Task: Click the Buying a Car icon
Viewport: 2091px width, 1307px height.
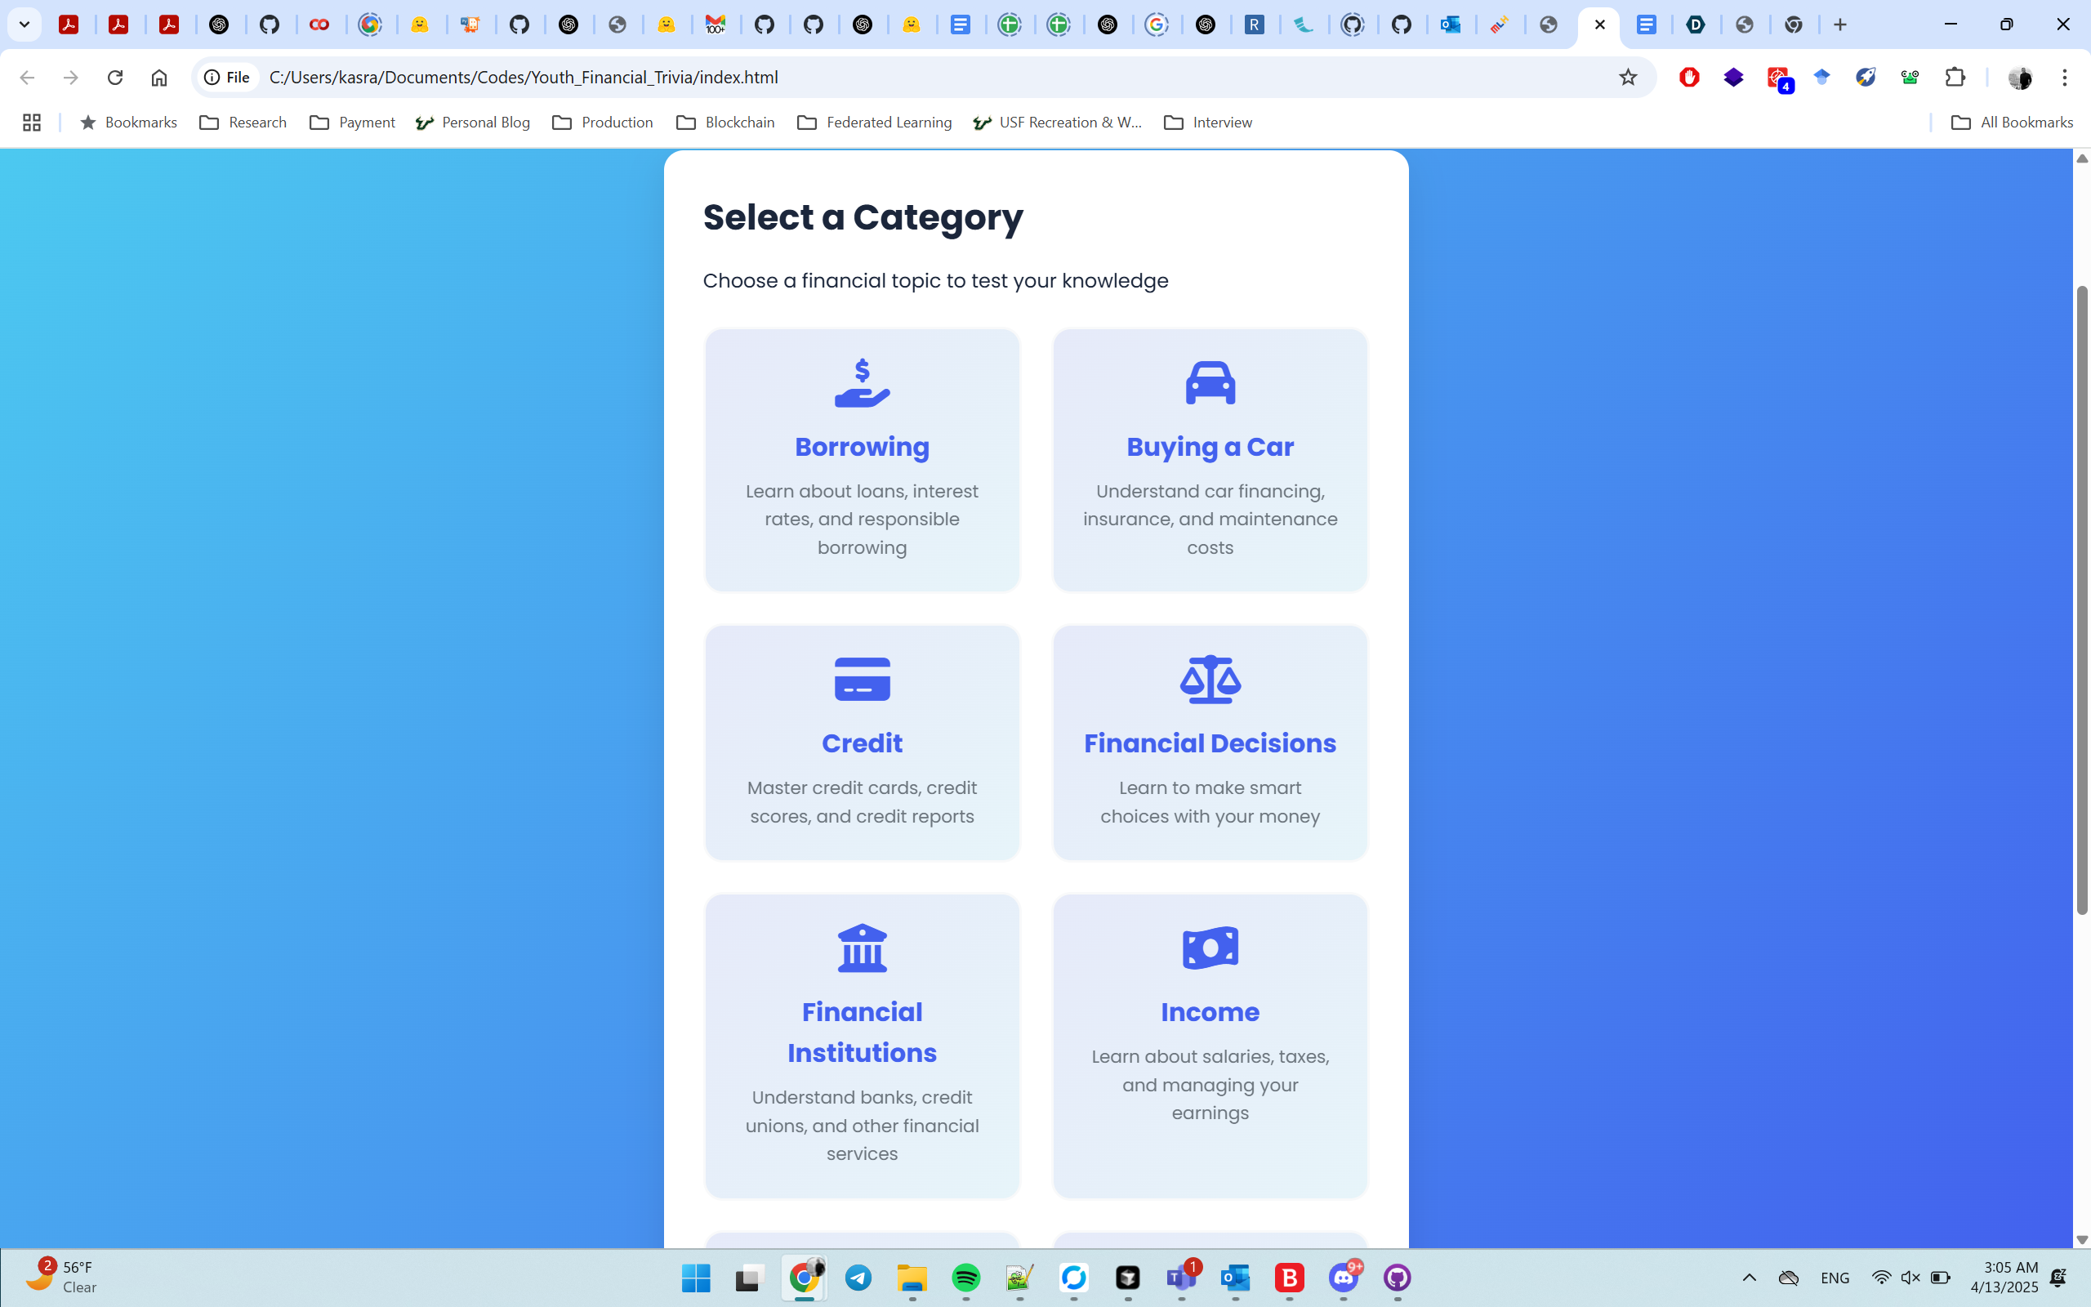Action: click(x=1210, y=384)
